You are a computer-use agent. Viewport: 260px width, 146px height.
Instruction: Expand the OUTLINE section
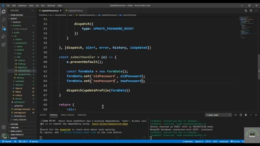[x=14, y=124]
